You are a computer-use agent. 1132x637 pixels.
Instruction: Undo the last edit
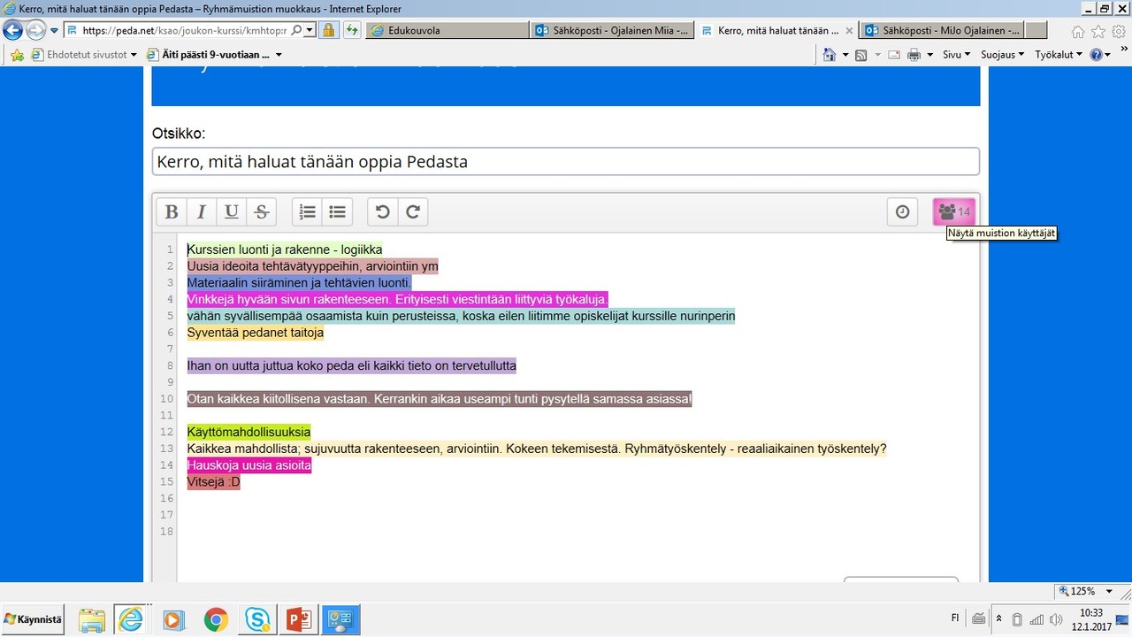click(x=383, y=212)
